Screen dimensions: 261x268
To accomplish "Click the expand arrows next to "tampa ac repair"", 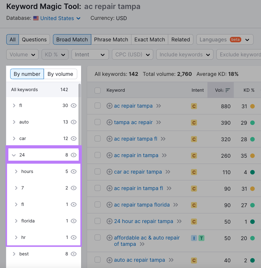I will (158, 122).
